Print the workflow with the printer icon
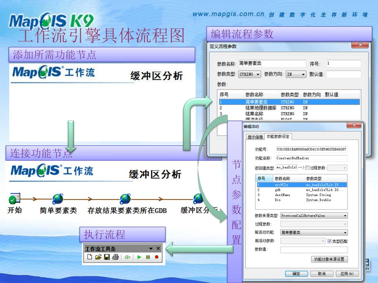 click(116, 257)
